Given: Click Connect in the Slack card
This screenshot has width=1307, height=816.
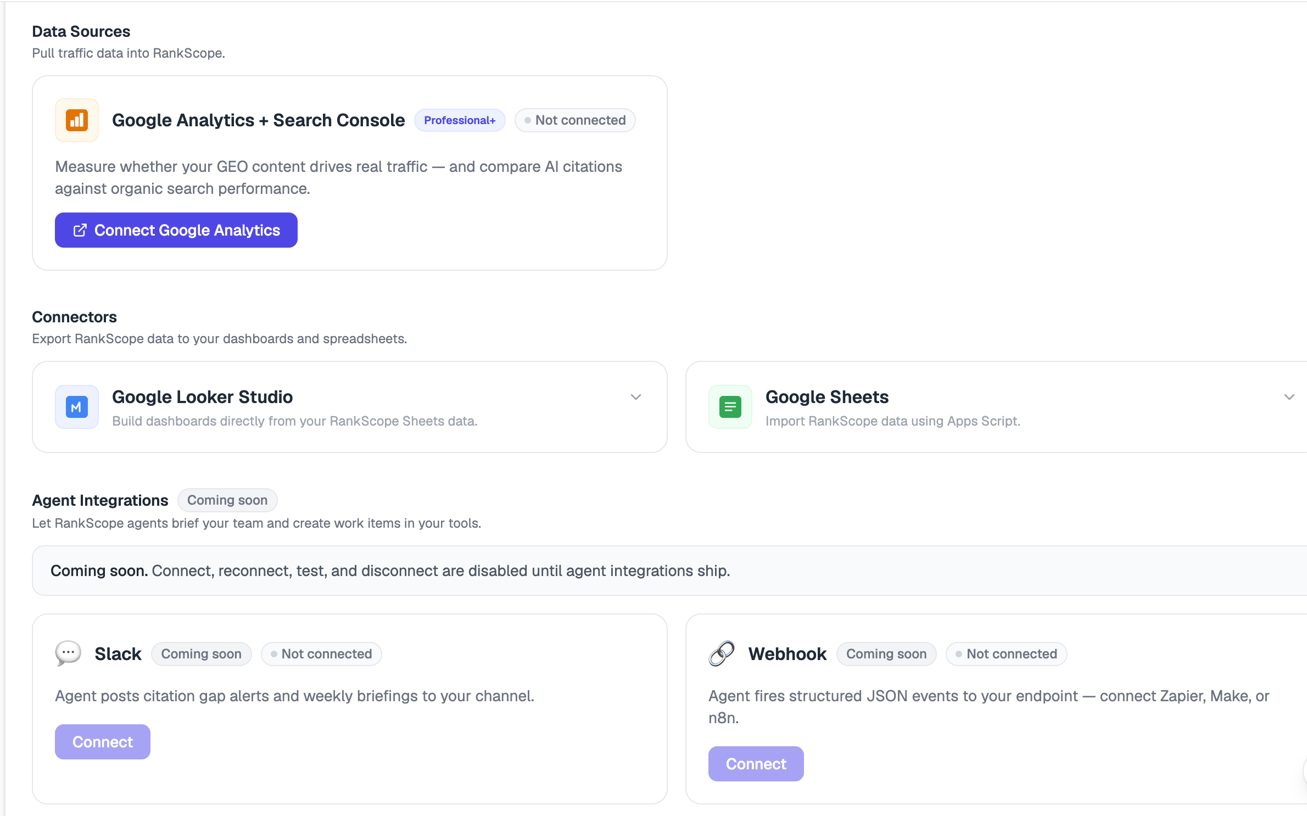Looking at the screenshot, I should pyautogui.click(x=103, y=742).
